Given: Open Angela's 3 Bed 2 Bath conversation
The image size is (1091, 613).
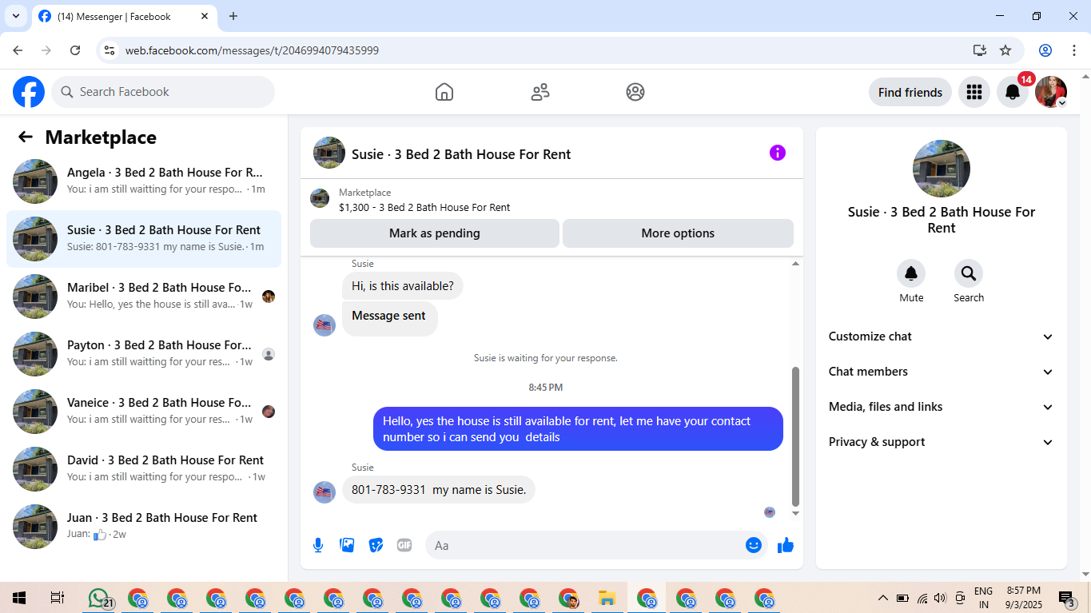Looking at the screenshot, I should click(x=144, y=181).
